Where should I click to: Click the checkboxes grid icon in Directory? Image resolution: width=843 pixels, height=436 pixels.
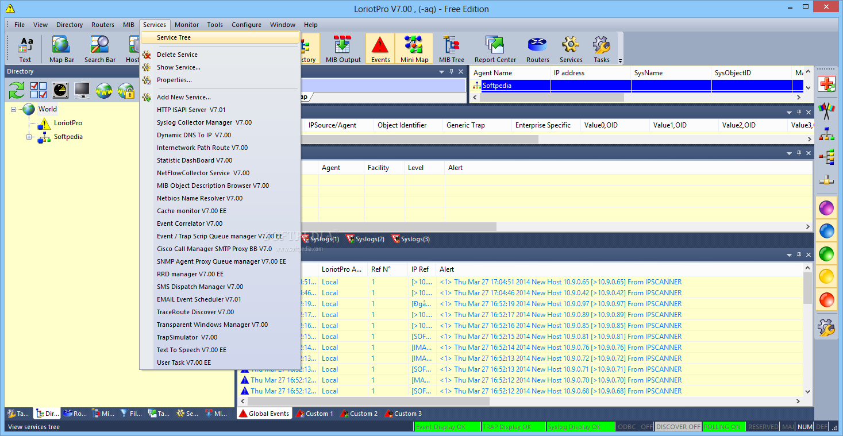[39, 90]
